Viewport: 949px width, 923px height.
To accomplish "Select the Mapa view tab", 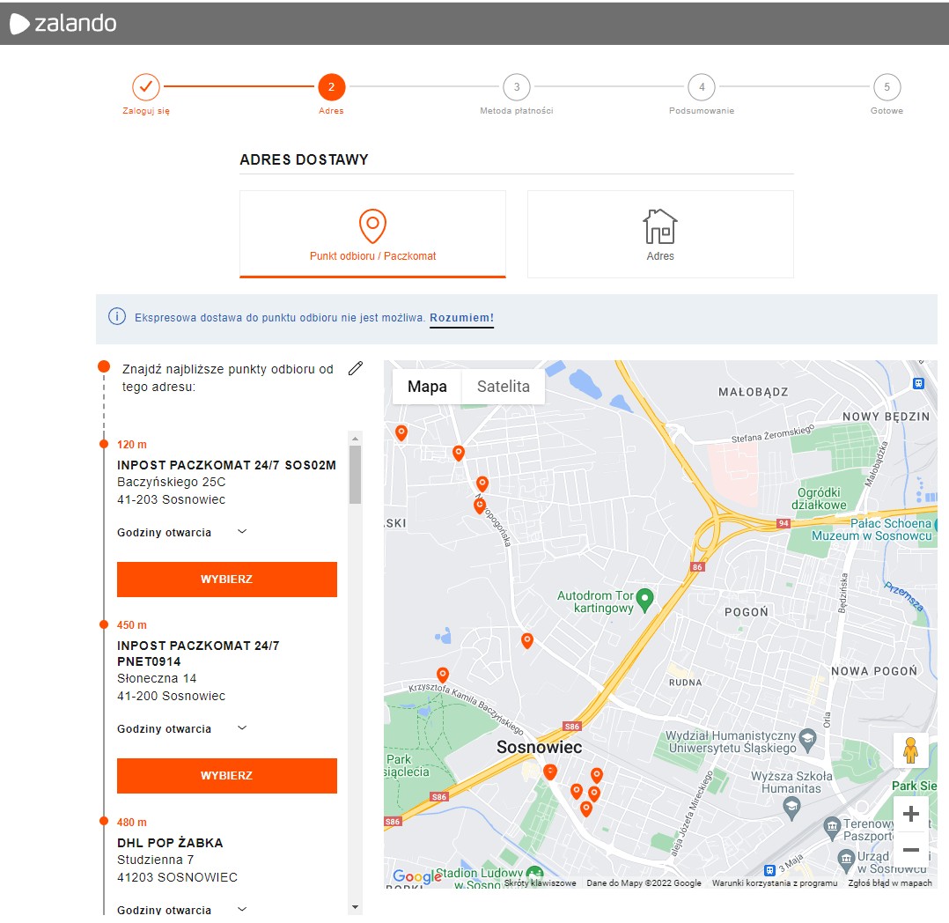I will (x=427, y=386).
